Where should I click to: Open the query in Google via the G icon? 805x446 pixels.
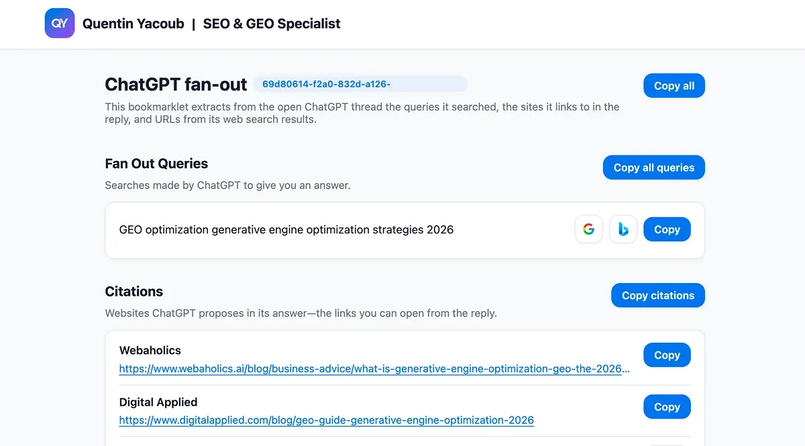click(x=588, y=229)
